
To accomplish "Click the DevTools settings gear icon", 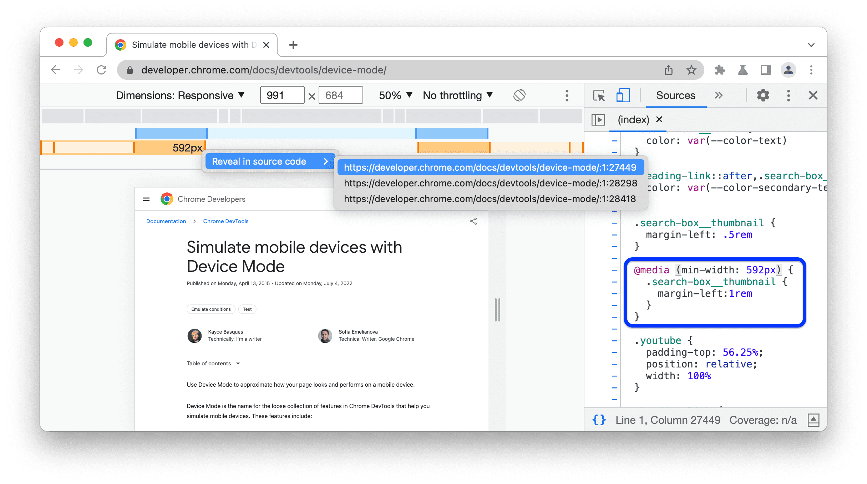I will tap(762, 95).
